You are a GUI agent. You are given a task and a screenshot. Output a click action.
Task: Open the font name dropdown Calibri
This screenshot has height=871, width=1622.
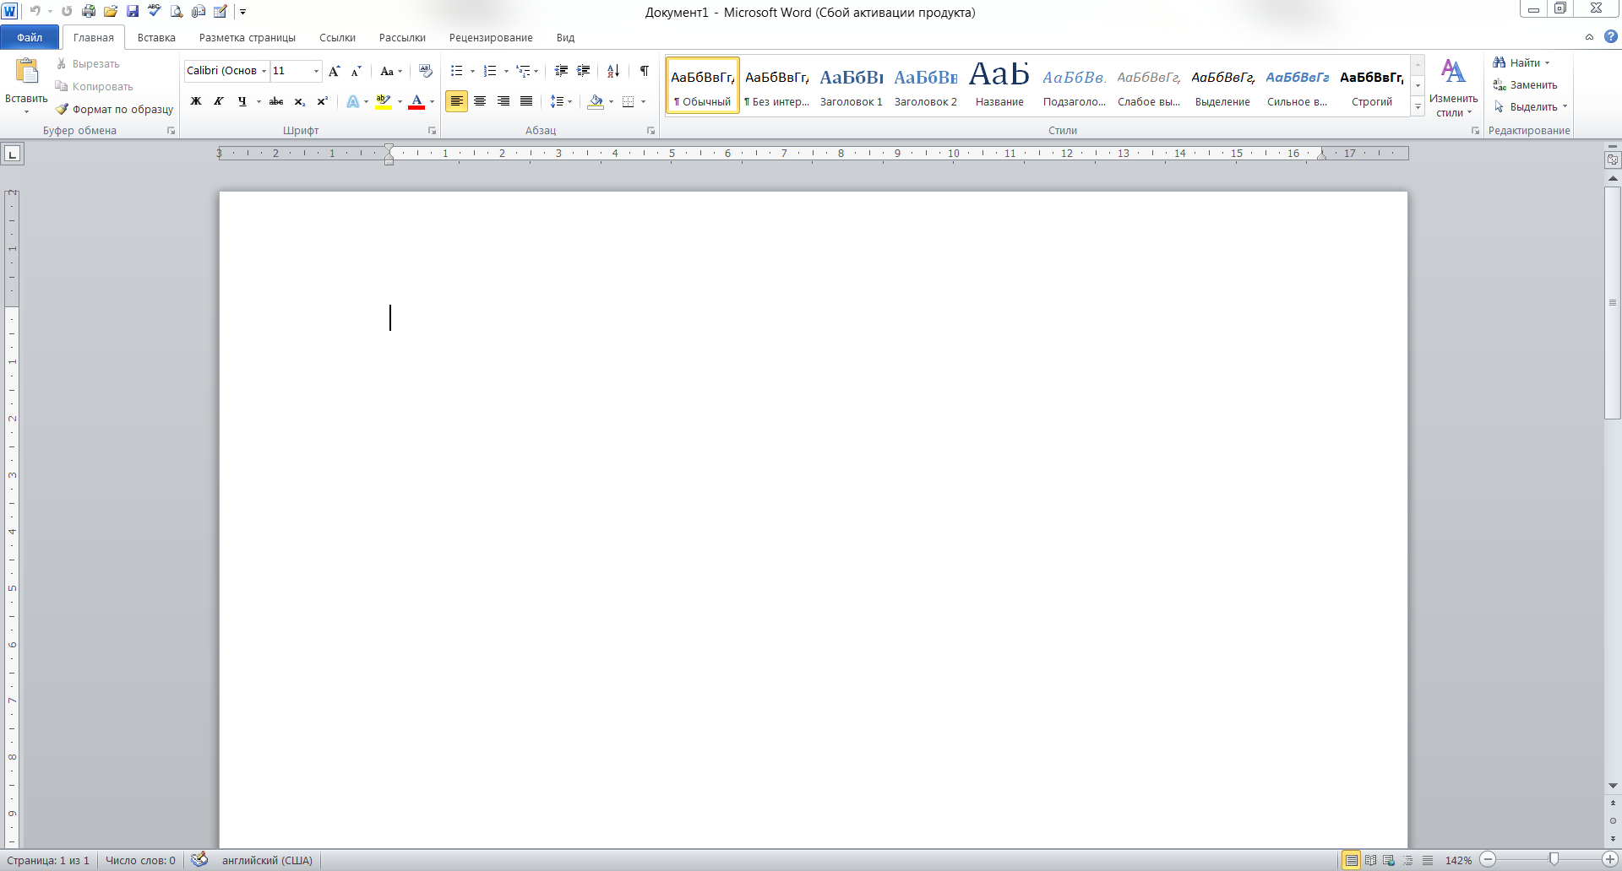pos(264,71)
